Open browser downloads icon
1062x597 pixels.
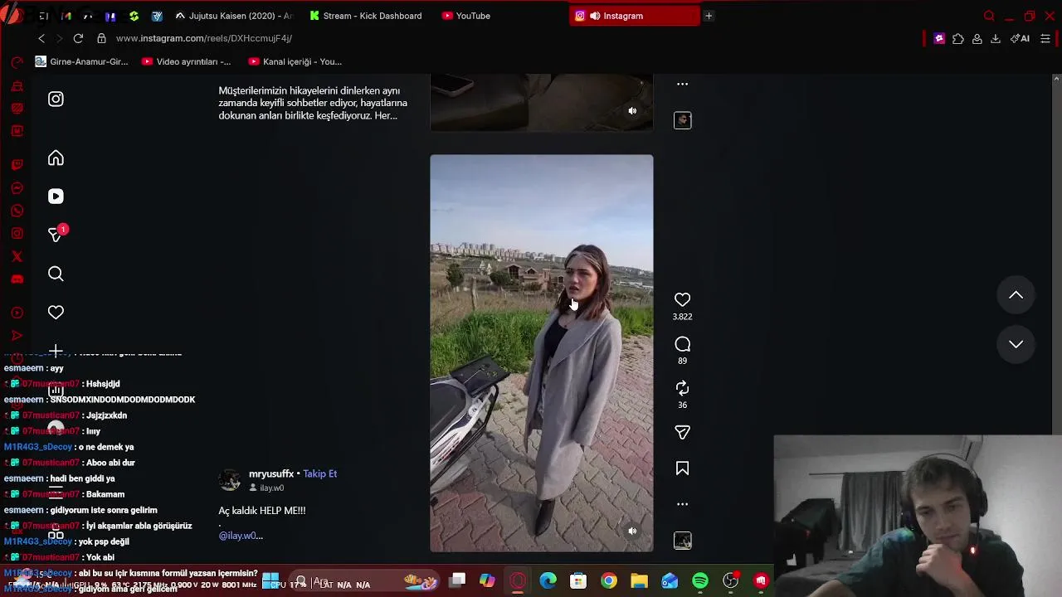pos(996,38)
